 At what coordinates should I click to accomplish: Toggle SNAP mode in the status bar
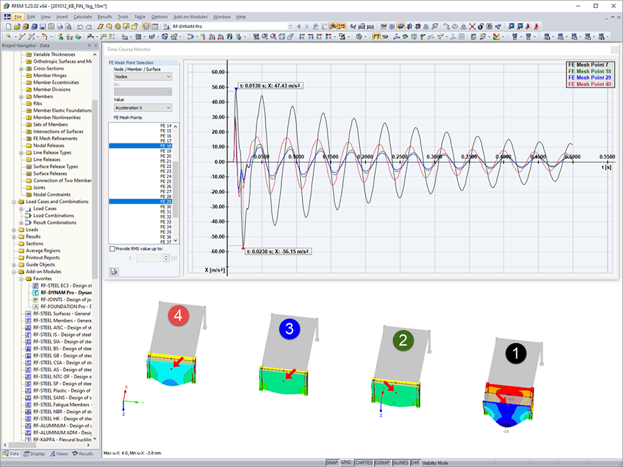[332, 462]
